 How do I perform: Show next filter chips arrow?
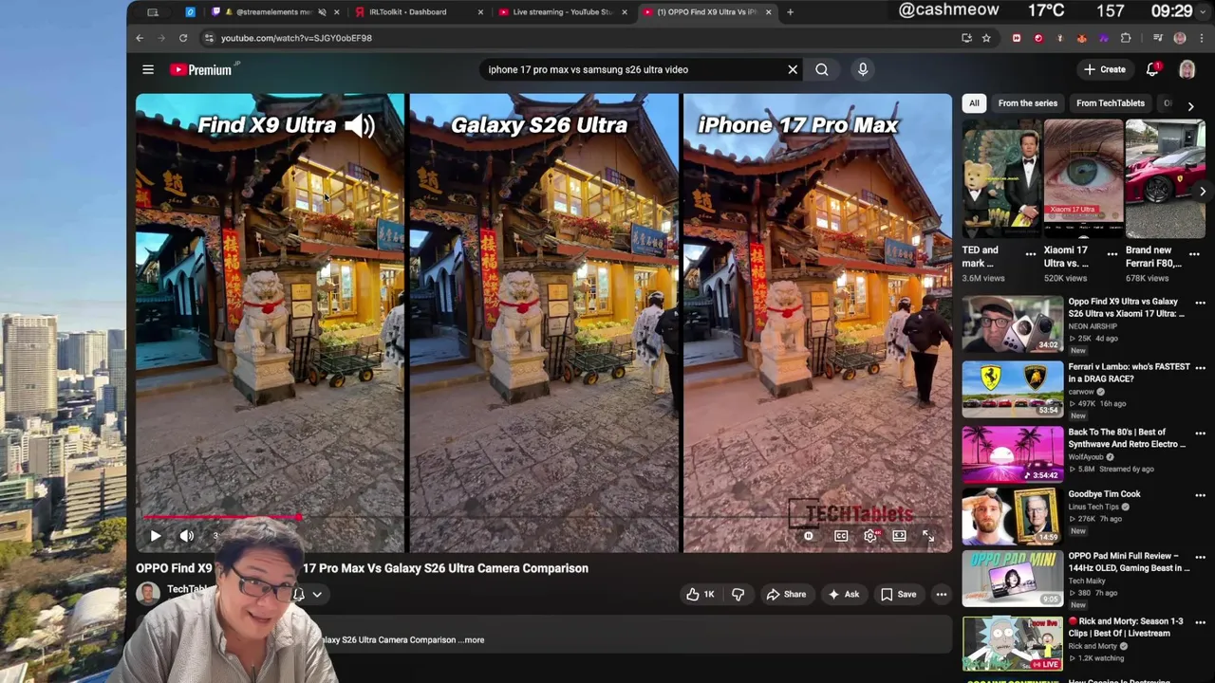point(1191,106)
